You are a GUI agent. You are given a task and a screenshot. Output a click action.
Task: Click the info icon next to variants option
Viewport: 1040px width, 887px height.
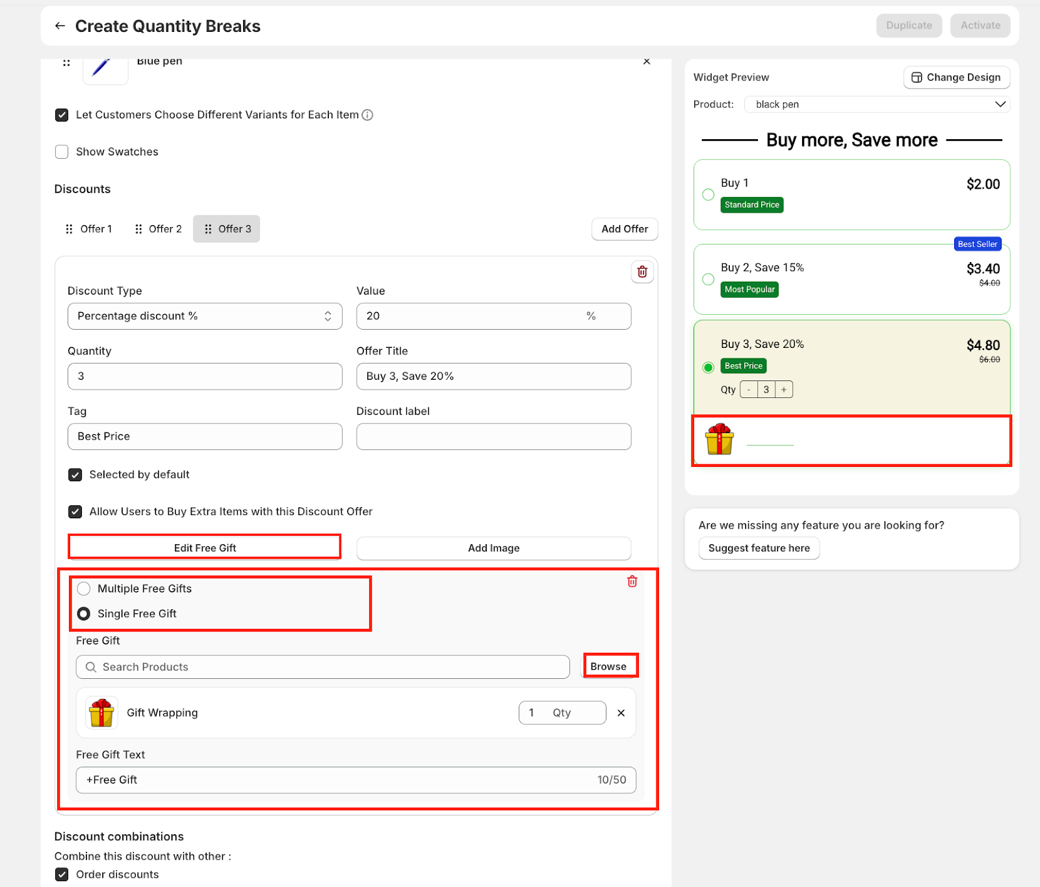point(367,115)
